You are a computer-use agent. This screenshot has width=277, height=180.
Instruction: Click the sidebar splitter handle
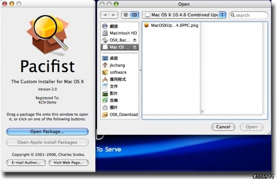pyautogui.click(x=140, y=70)
